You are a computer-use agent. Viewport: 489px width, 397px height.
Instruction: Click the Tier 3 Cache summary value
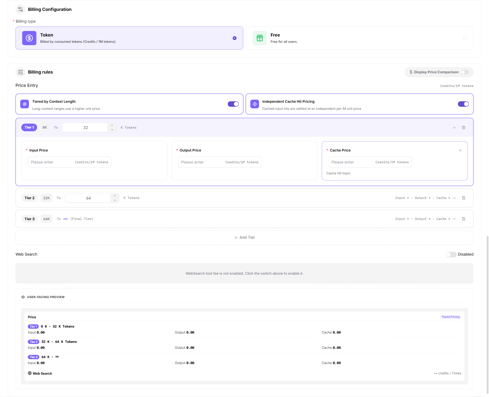[x=449, y=219]
